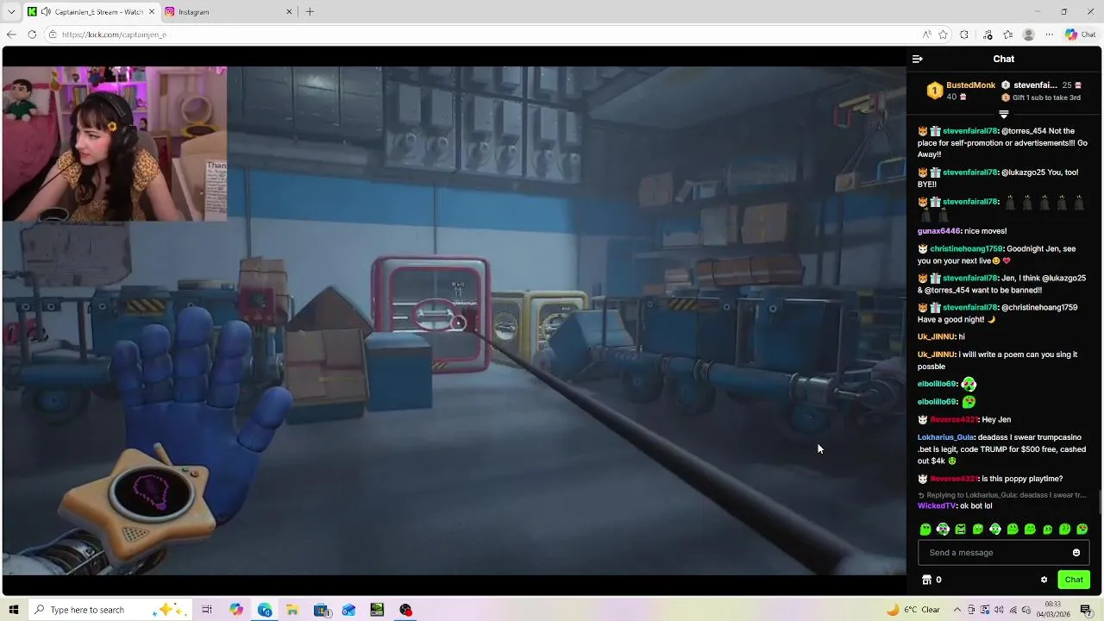Open the taskbar clock showing 08:33

[x=1053, y=610]
